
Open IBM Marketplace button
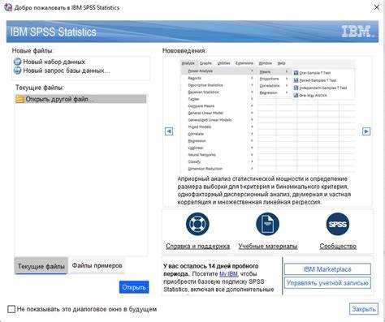tap(327, 269)
